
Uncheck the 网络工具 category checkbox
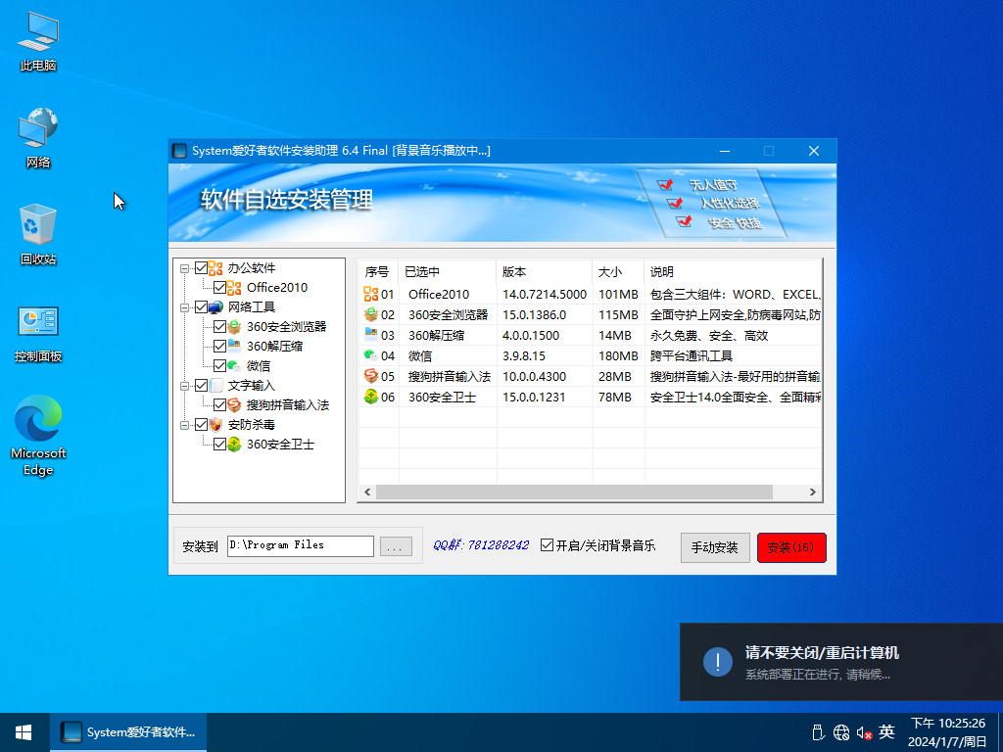click(x=201, y=307)
